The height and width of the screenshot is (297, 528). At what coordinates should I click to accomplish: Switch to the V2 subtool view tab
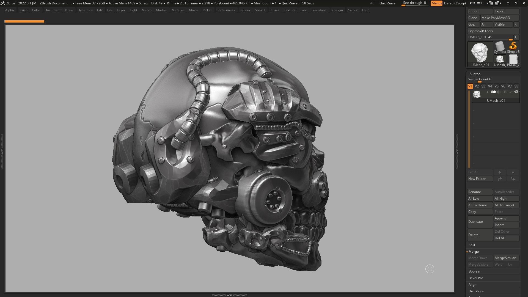[x=477, y=86]
